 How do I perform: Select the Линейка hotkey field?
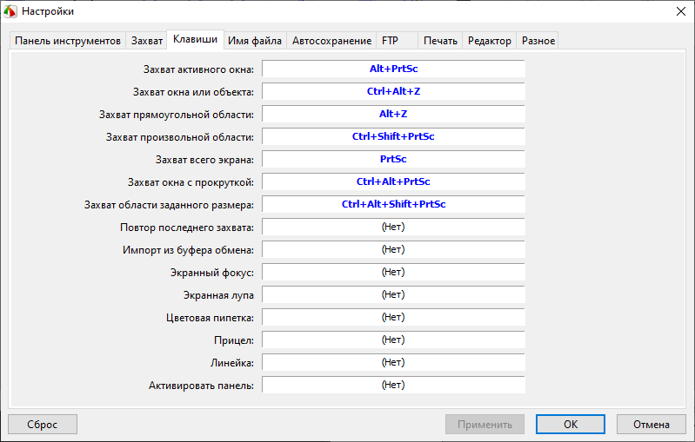click(x=393, y=362)
